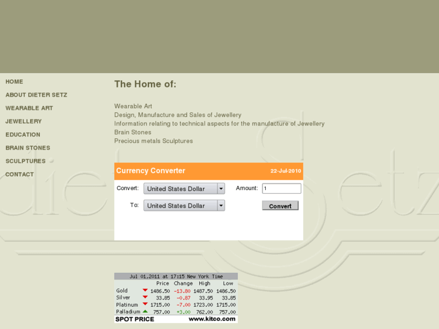Click the Silver row label
This screenshot has width=439, height=329.
pyautogui.click(x=123, y=298)
